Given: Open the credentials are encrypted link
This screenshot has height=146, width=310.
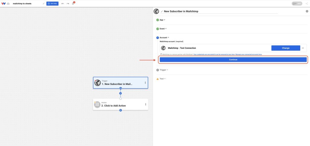Looking at the screenshot, I should coord(214,54).
